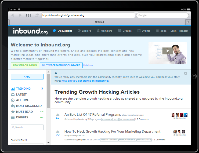Click the Hide Intro link
Image resolution: width=199 pixels, height=153 pixels.
(88, 65)
